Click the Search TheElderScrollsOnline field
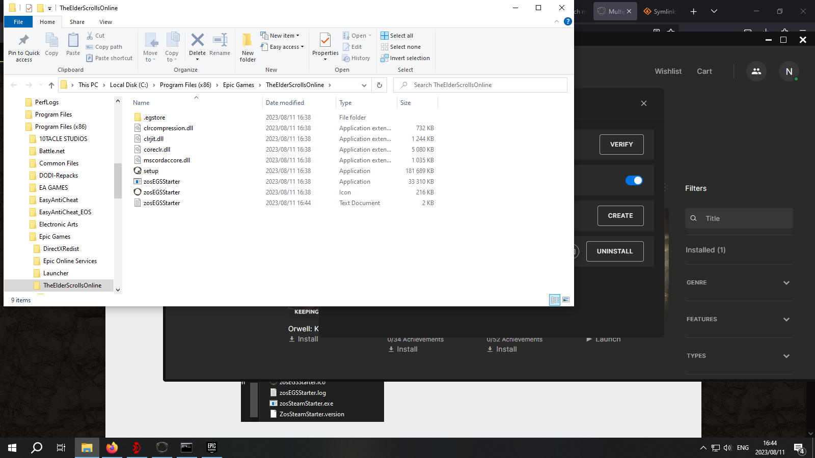Viewport: 815px width, 458px height. tap(480, 85)
